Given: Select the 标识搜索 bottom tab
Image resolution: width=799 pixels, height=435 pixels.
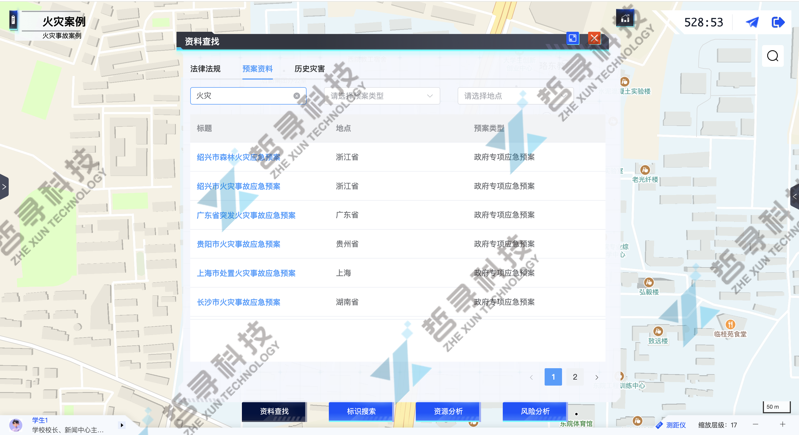Looking at the screenshot, I should 361,411.
